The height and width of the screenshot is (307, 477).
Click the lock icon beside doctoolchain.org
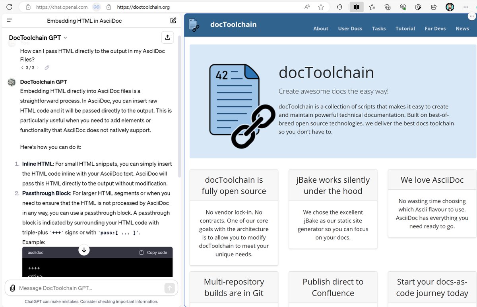(x=109, y=7)
